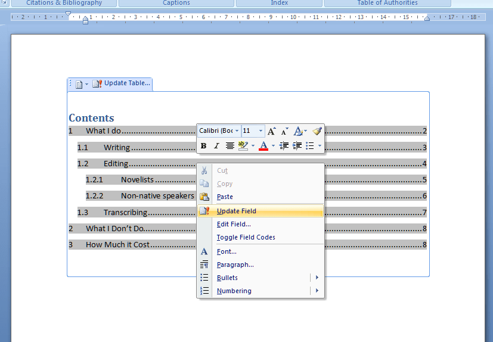
Task: Select Toggle Field Codes menu entry
Action: coord(246,237)
